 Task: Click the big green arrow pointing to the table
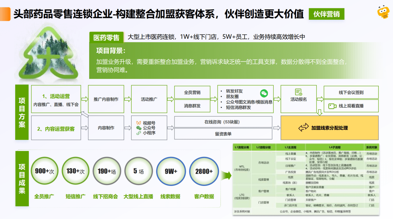pos(227,176)
